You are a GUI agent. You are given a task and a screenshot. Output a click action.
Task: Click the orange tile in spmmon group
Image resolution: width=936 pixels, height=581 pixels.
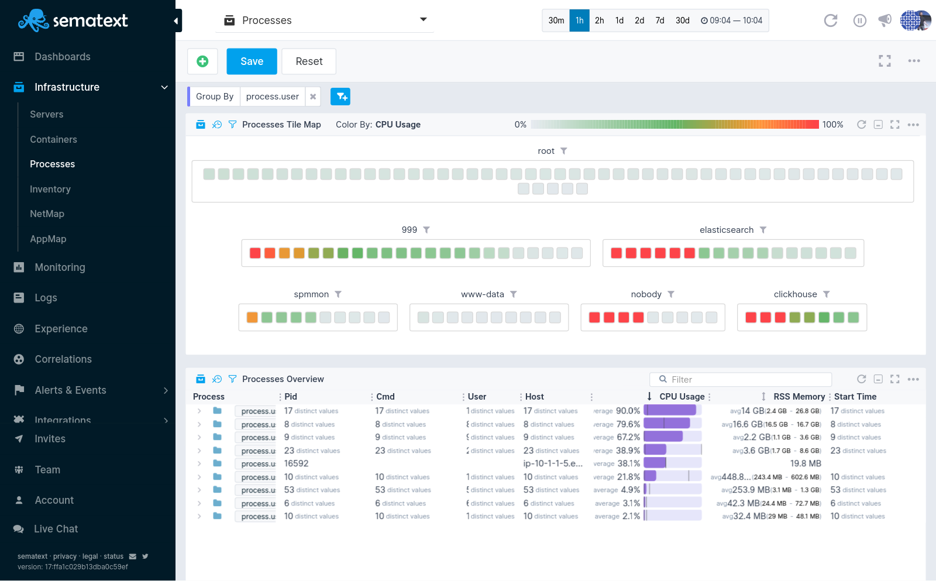click(x=252, y=317)
